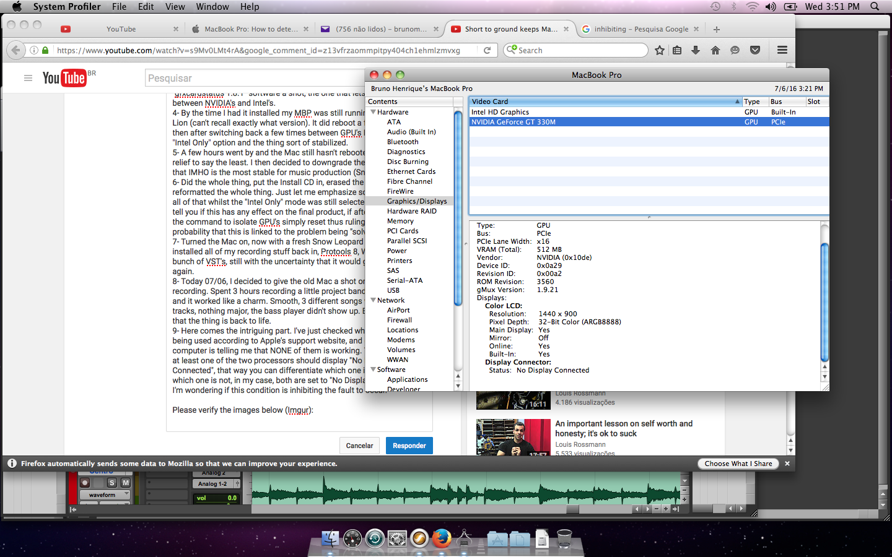This screenshot has height=557, width=892.
Task: Open the Apple menu
Action: 17,6
